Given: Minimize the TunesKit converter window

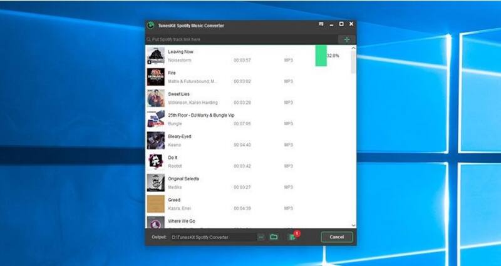Looking at the screenshot, I should (331, 24).
